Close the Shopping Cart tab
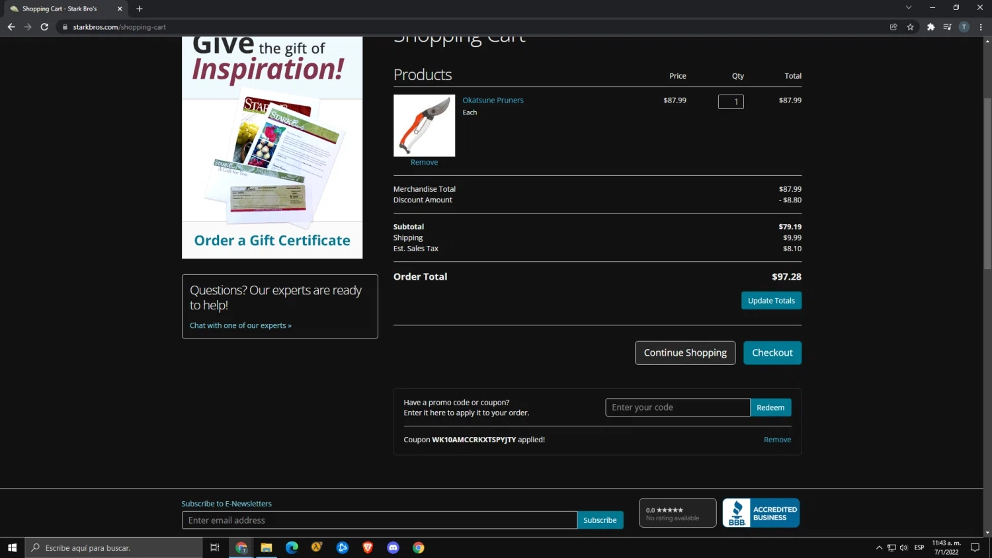The image size is (992, 558). [120, 9]
